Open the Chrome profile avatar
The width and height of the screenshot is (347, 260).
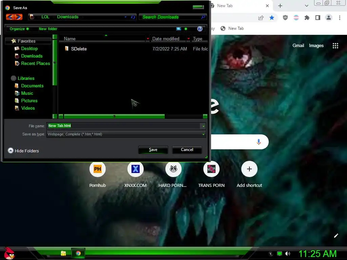[x=329, y=18]
